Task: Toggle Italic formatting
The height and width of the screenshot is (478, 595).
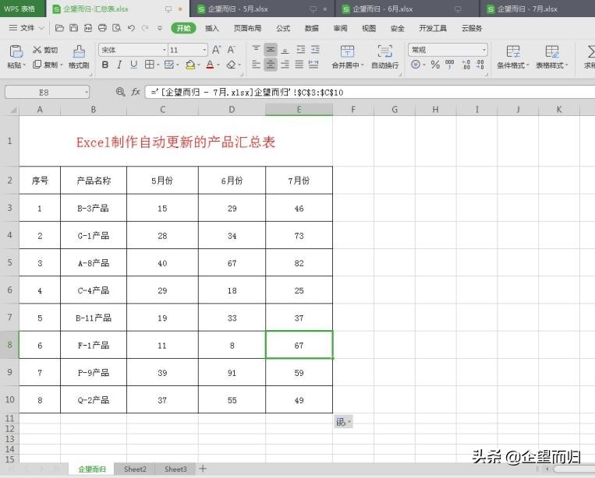Action: click(x=119, y=65)
